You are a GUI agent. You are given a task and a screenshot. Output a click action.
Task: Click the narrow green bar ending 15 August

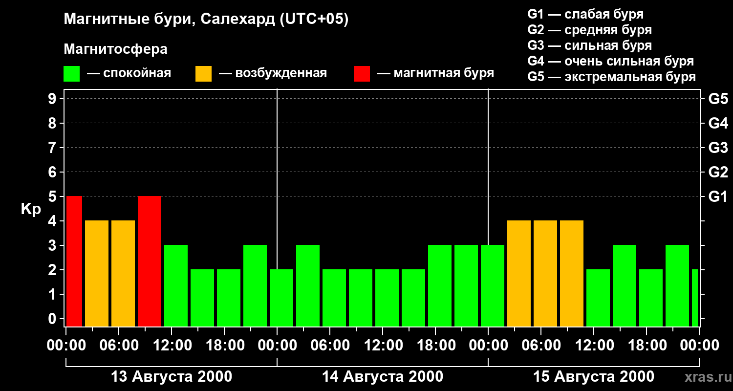pyautogui.click(x=695, y=298)
